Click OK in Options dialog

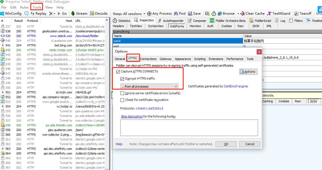[226, 144]
